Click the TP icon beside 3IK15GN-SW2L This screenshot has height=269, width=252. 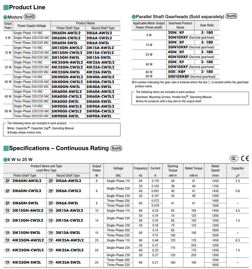click(x=7, y=233)
